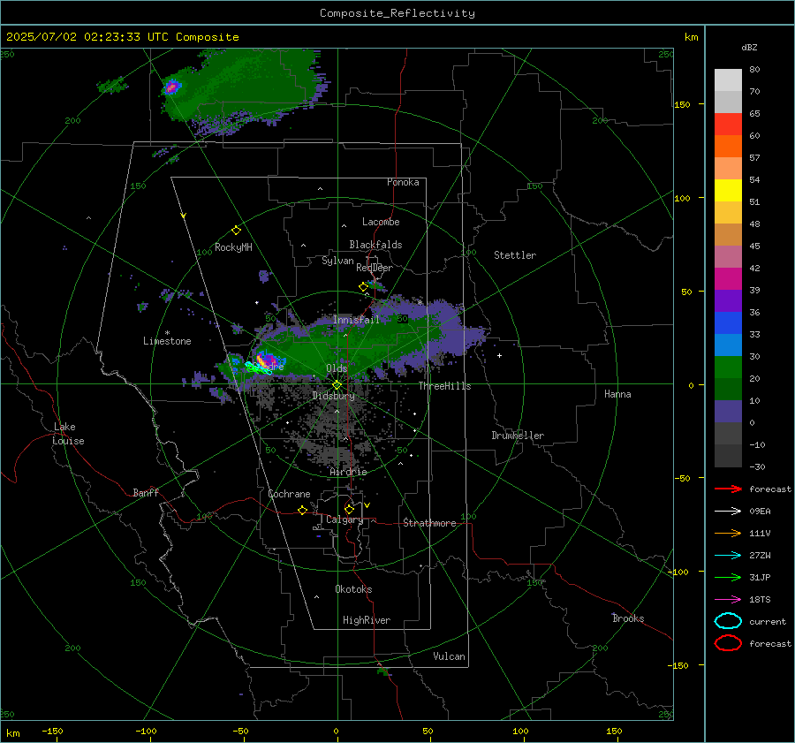
Task: Click the cyan current ellipse icon
Action: click(x=728, y=621)
